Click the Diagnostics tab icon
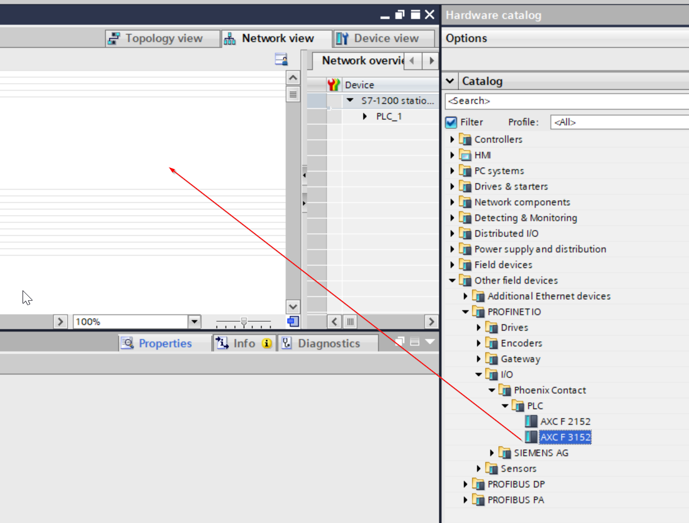This screenshot has width=689, height=523. point(286,343)
